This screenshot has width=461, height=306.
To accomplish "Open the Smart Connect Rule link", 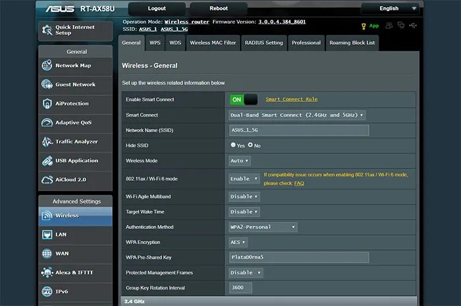I will 292,99.
